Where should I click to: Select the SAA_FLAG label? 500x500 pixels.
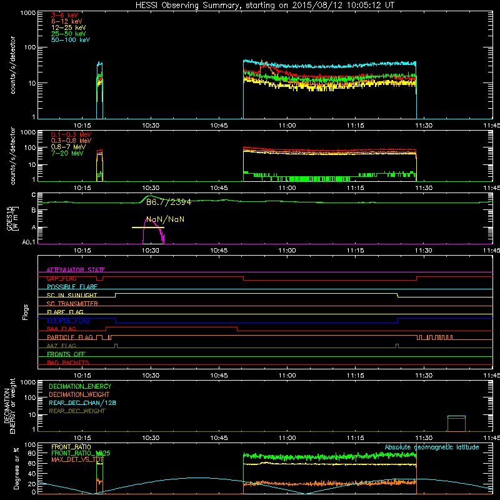[61, 329]
